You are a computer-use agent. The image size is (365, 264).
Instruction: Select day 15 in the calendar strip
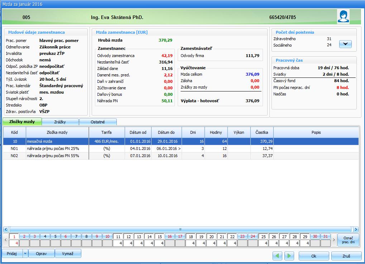[160, 236]
